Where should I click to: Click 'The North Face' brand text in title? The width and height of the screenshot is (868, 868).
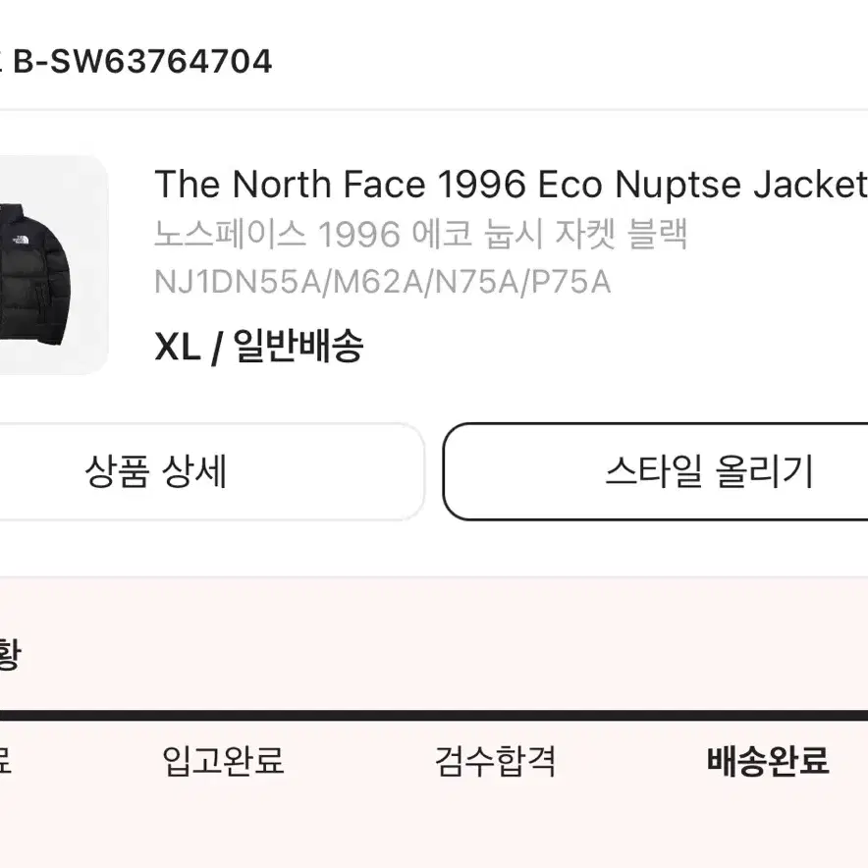(290, 185)
